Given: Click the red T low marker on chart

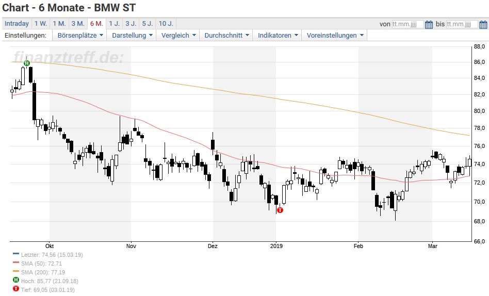Looking at the screenshot, I should click(280, 210).
